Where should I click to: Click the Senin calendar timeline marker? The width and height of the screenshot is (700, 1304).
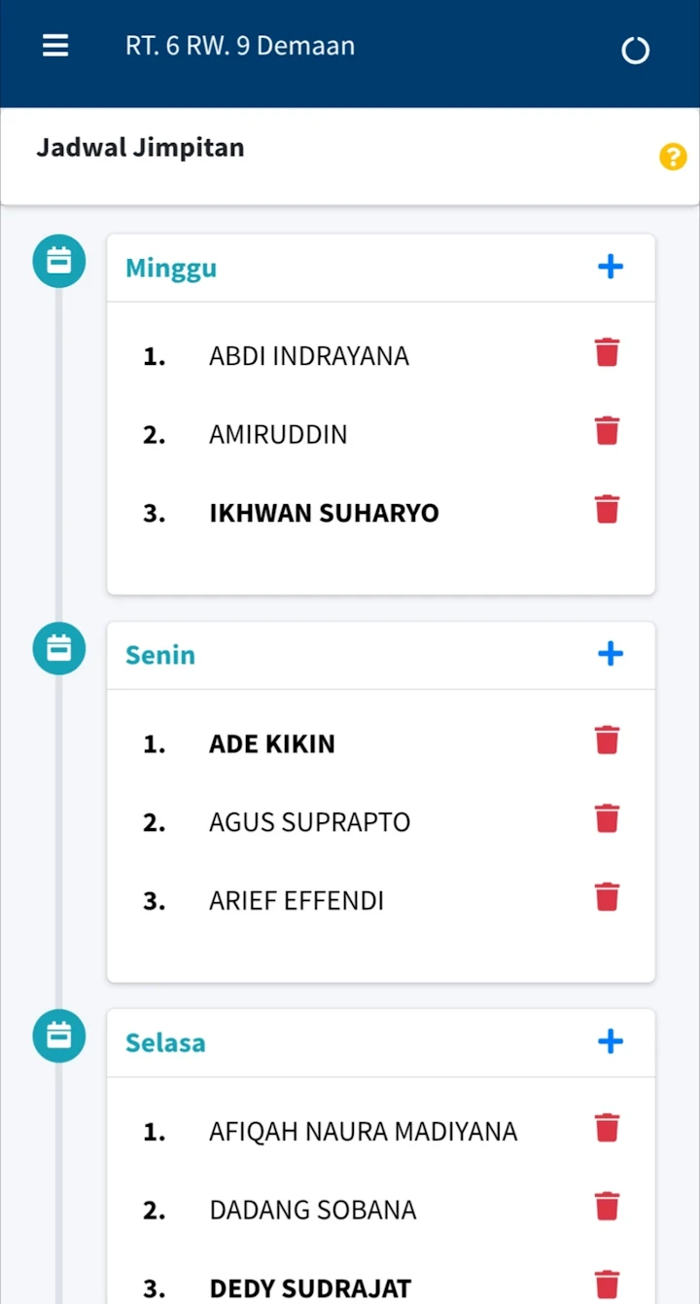pos(59,648)
